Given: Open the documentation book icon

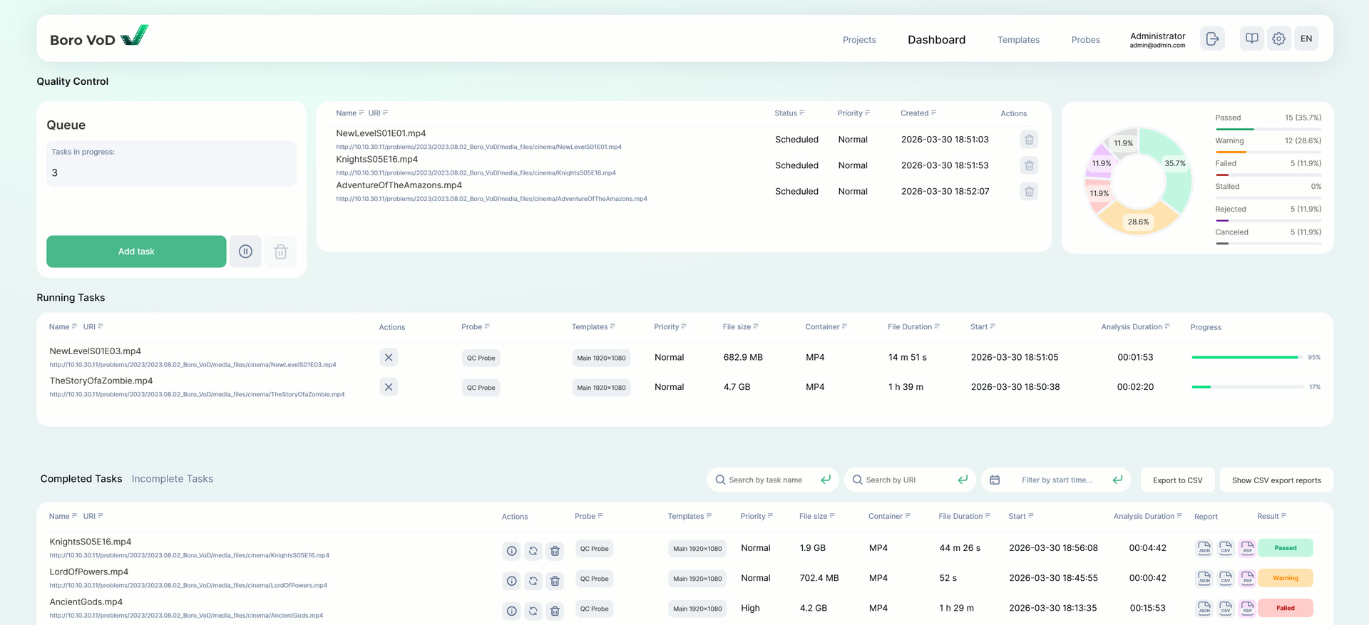Looking at the screenshot, I should [x=1251, y=38].
